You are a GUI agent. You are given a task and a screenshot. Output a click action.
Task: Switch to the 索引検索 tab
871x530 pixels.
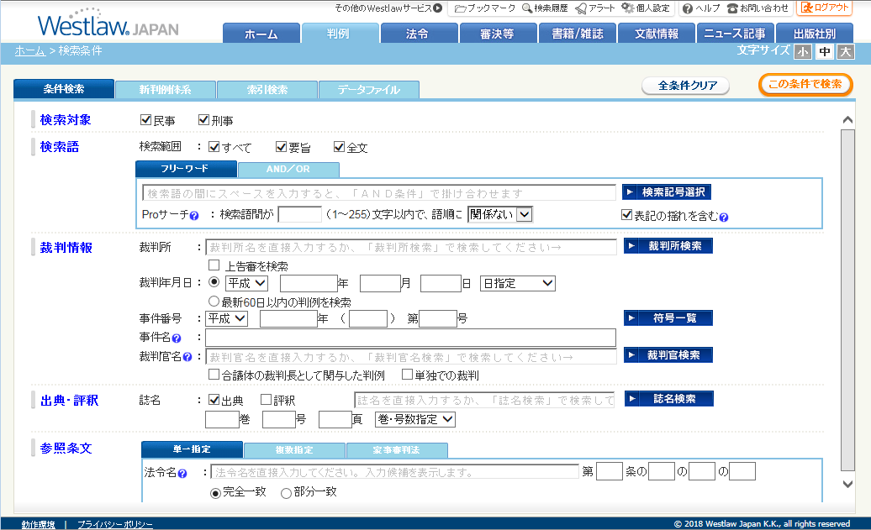[267, 88]
